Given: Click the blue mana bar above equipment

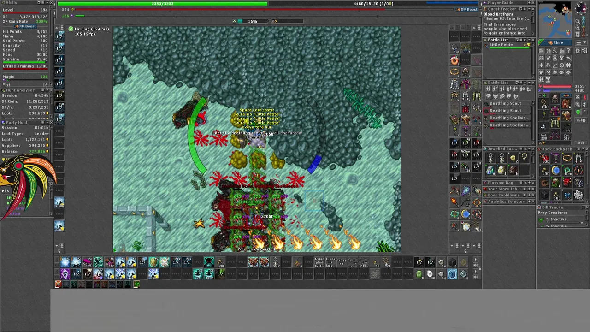Looking at the screenshot, I should [557, 90].
